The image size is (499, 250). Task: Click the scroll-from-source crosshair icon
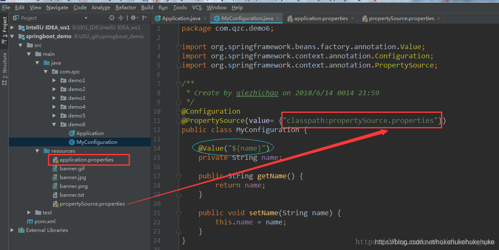click(112, 18)
